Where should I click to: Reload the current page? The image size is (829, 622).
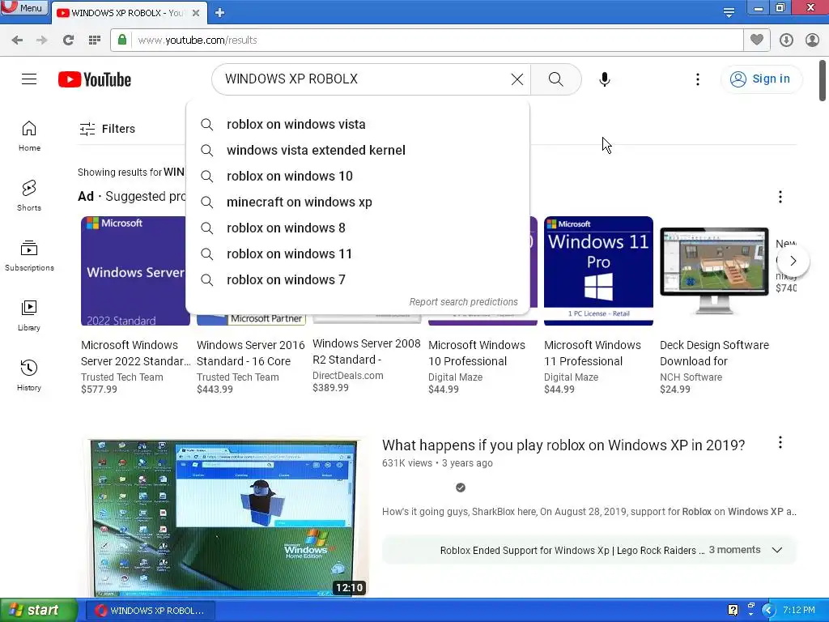pos(68,40)
